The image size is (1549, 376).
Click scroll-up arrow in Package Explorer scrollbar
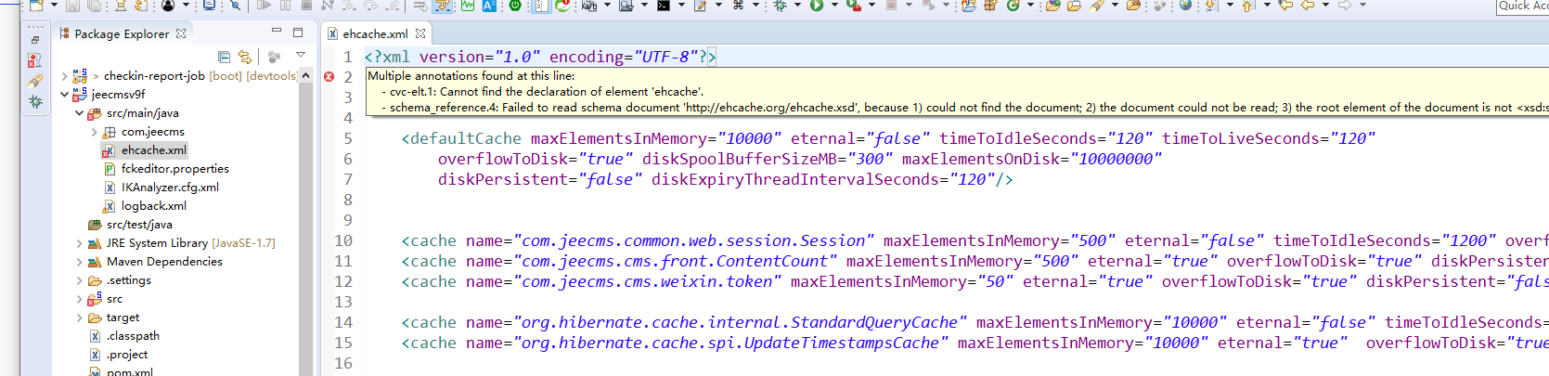306,76
